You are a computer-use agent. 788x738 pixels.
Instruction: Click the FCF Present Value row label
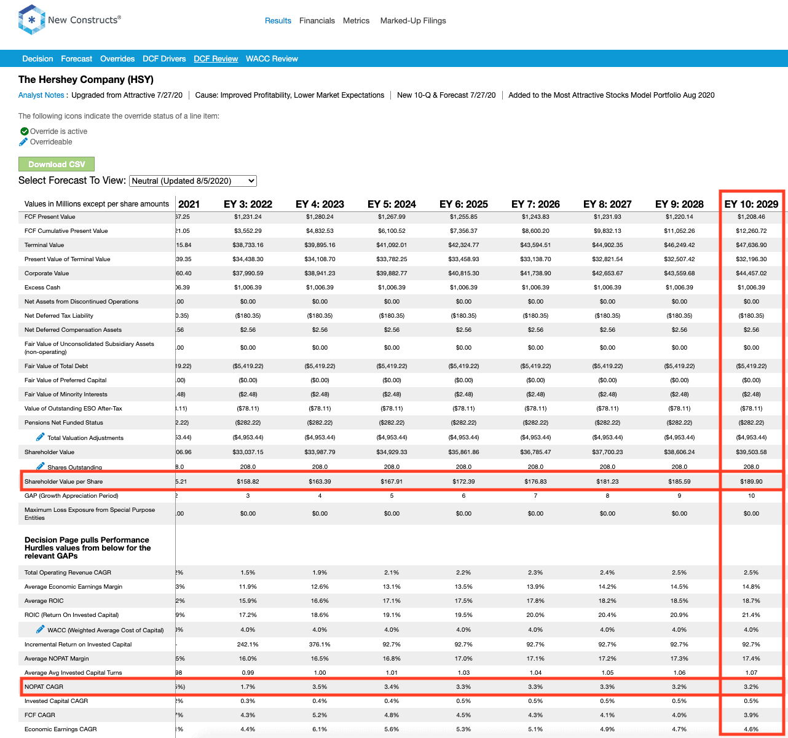pyautogui.click(x=49, y=217)
